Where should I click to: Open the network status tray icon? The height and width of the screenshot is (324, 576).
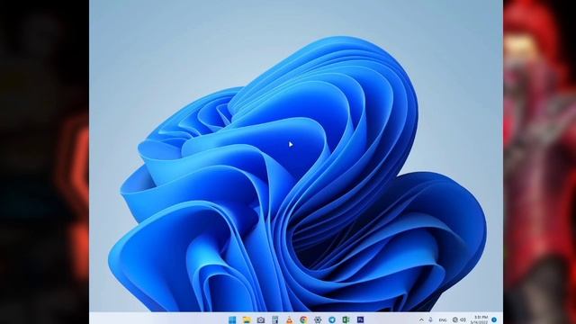[455, 320]
